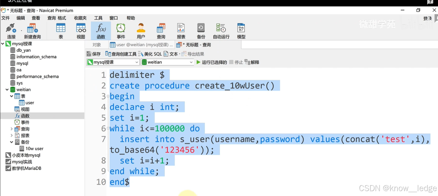Run the selection with 运行已选择的
This screenshot has height=196, width=438.
click(212, 62)
